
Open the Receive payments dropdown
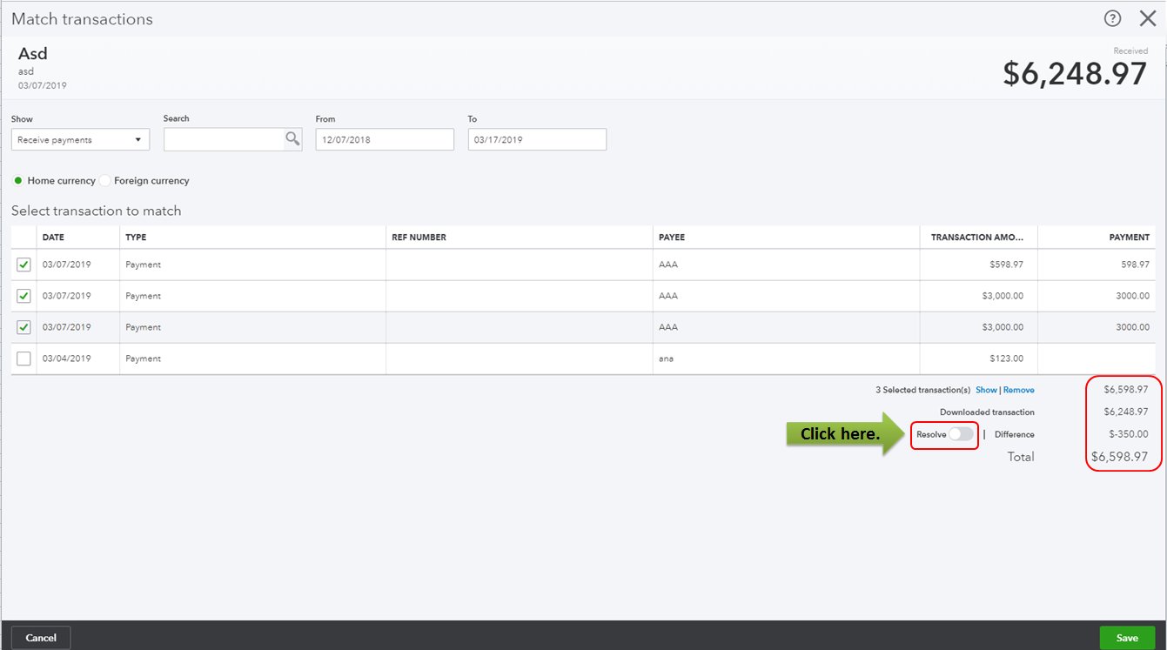click(80, 139)
